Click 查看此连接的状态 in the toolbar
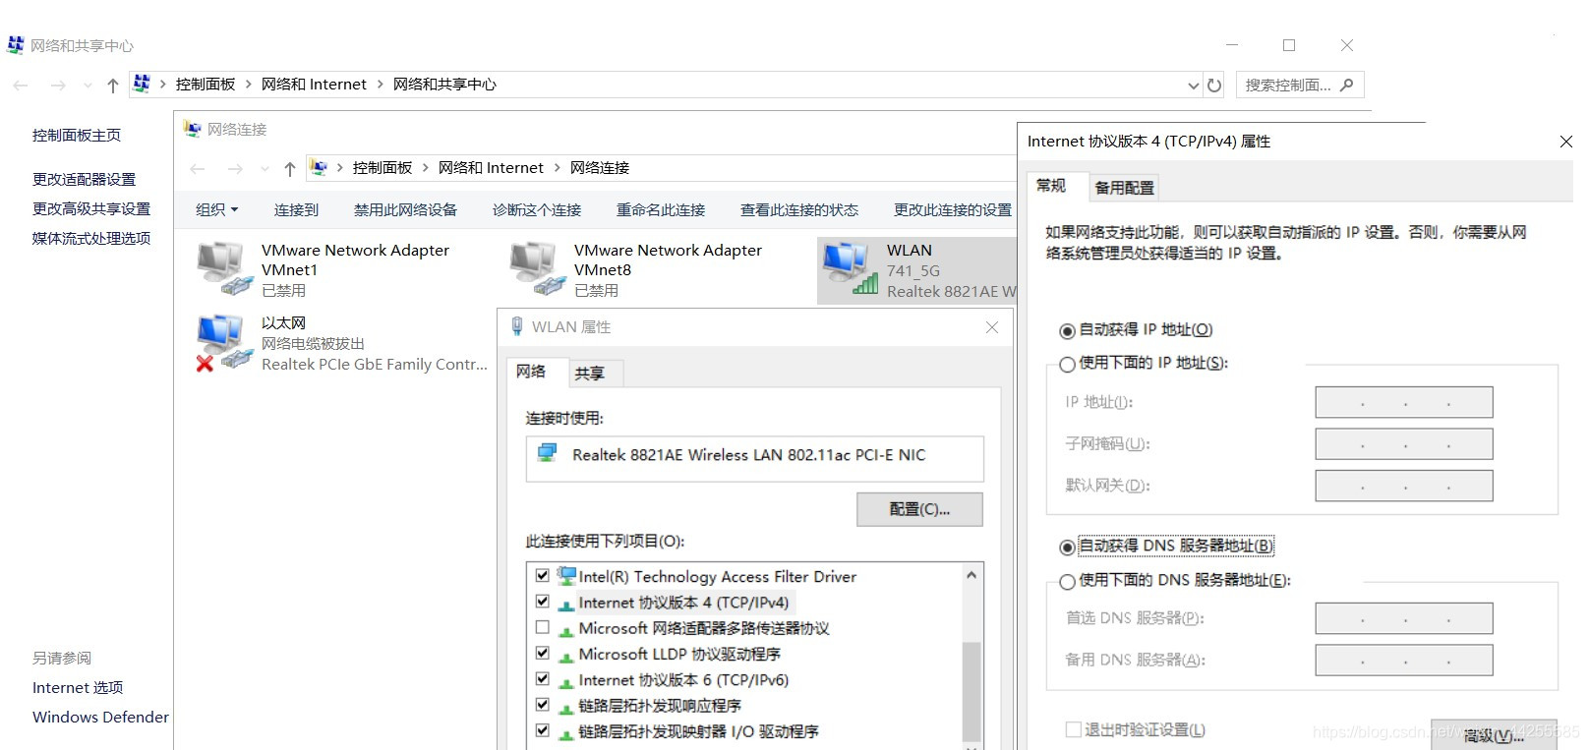 point(799,209)
